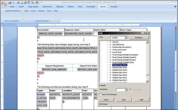The width and height of the screenshot is (178, 110).
Task: Open the Tools dropdown menu
Action: pyautogui.click(x=50, y=11)
